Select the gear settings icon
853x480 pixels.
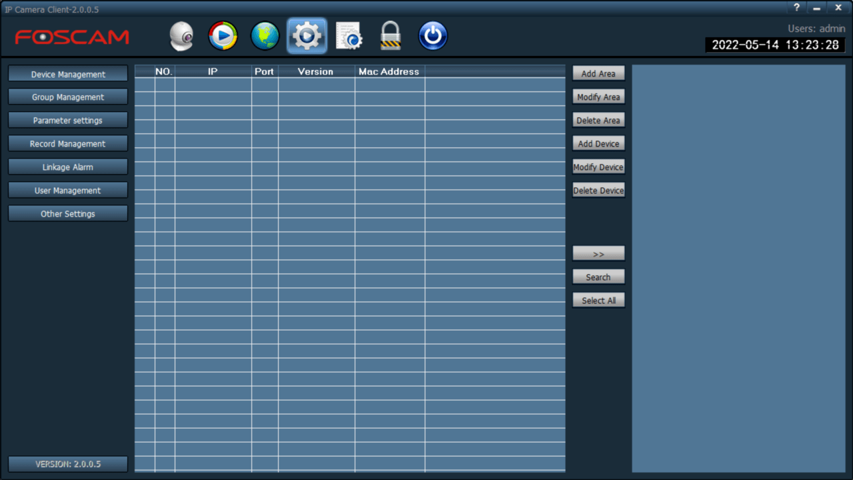(x=307, y=36)
